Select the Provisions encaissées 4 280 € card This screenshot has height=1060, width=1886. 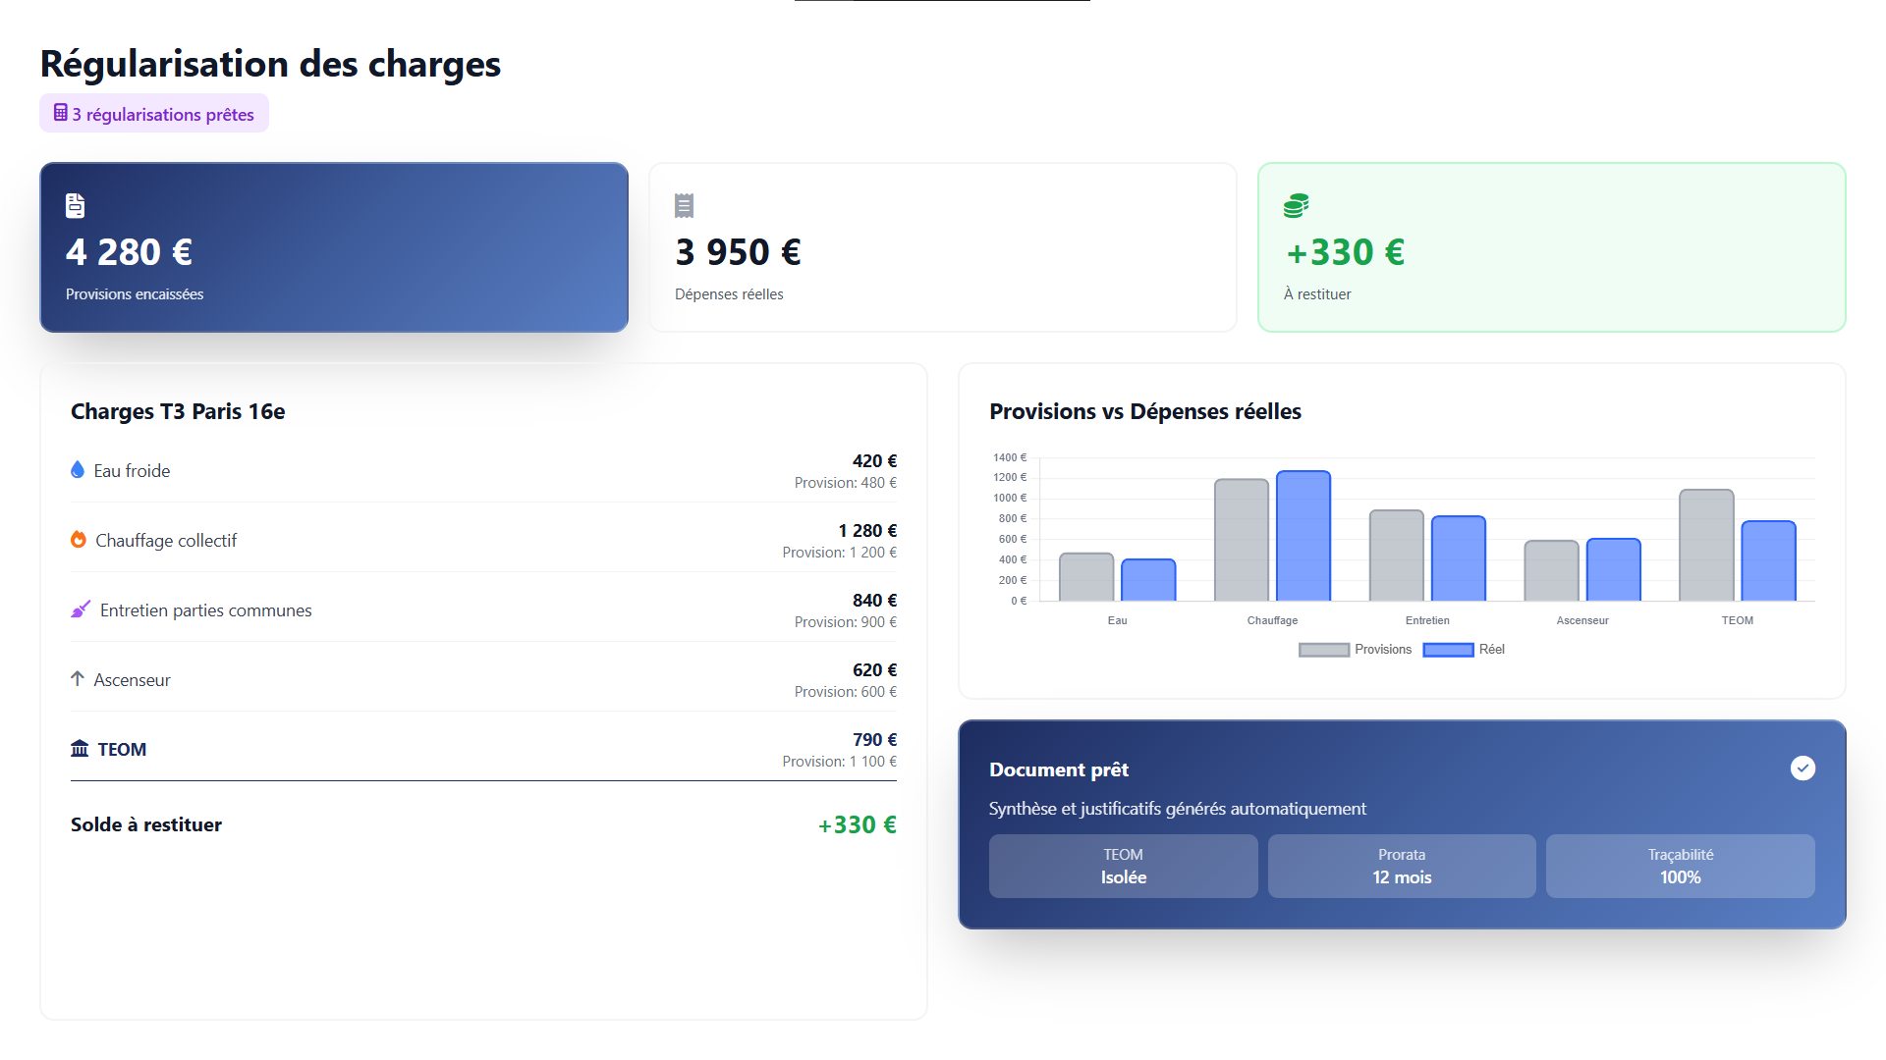click(334, 247)
